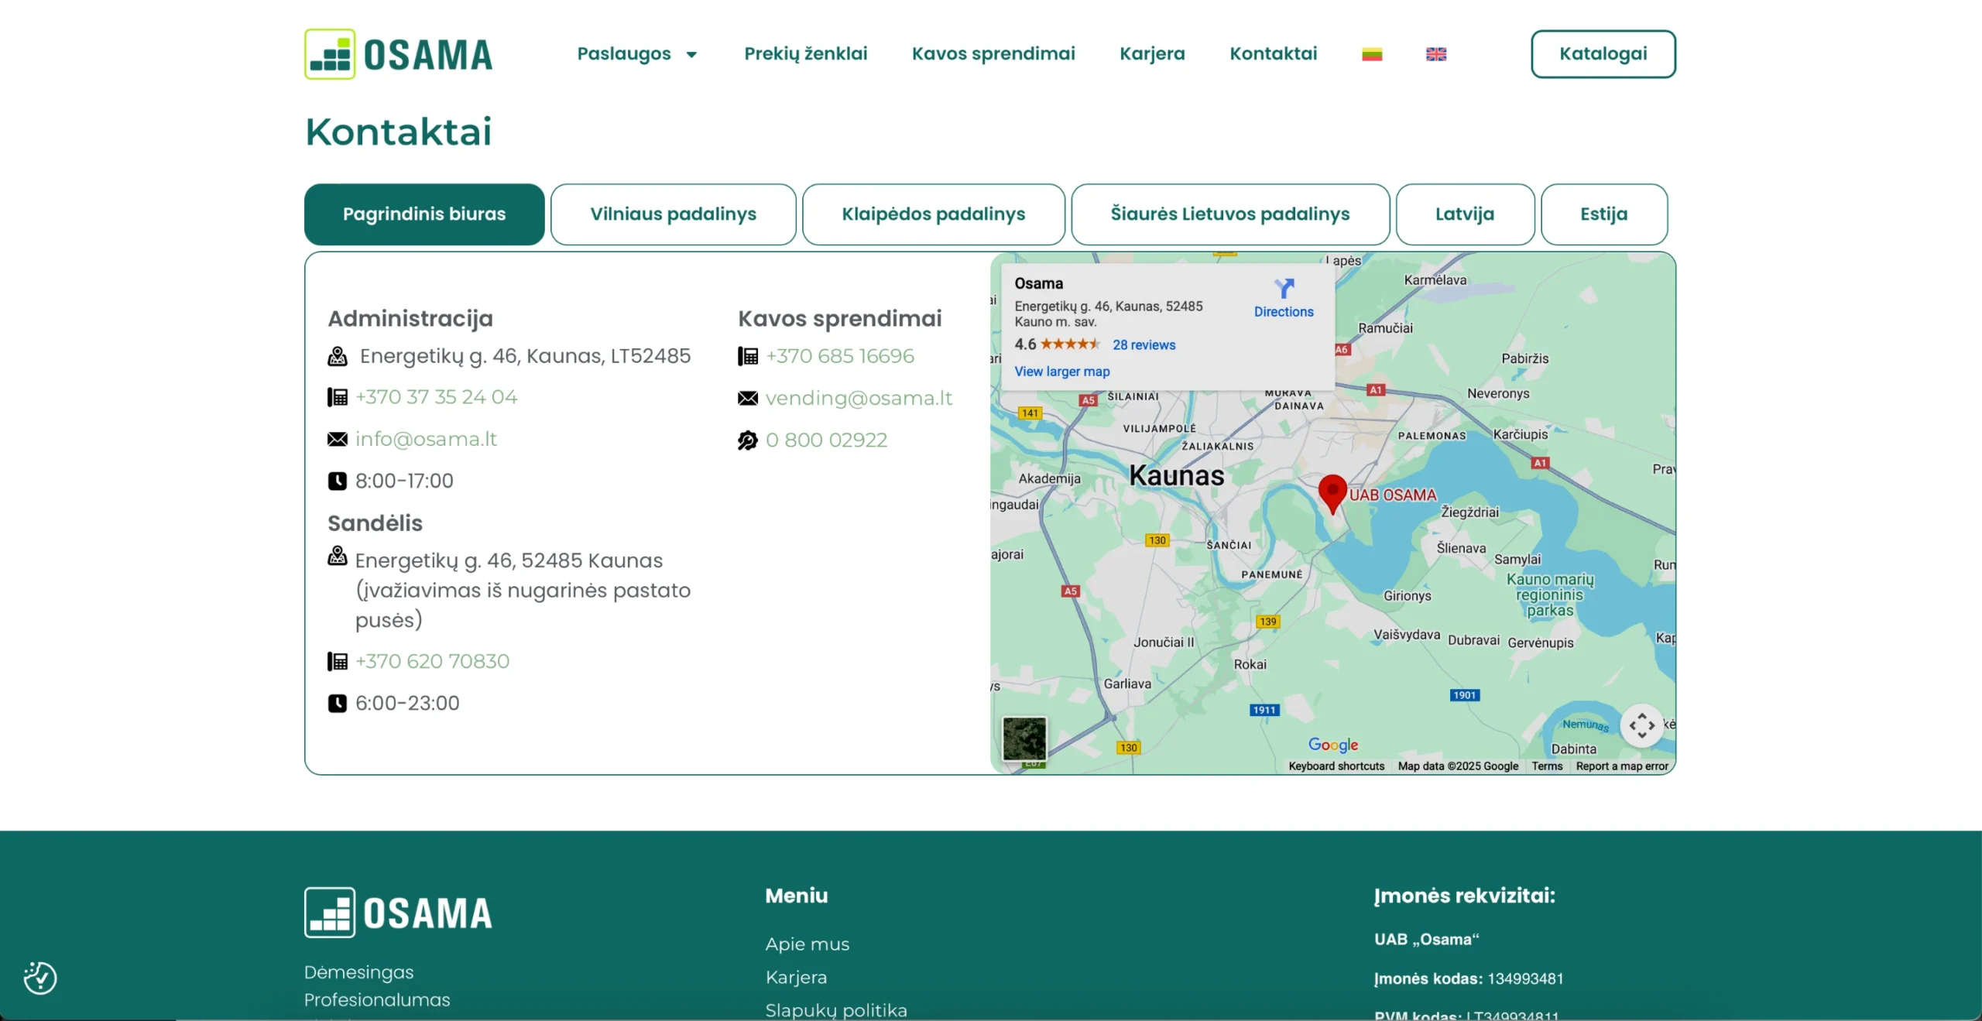This screenshot has height=1021, width=1982.
Task: Switch language via the UK flag icon
Action: pos(1436,54)
